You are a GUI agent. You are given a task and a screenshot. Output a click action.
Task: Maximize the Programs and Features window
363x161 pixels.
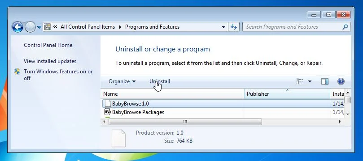(328, 15)
